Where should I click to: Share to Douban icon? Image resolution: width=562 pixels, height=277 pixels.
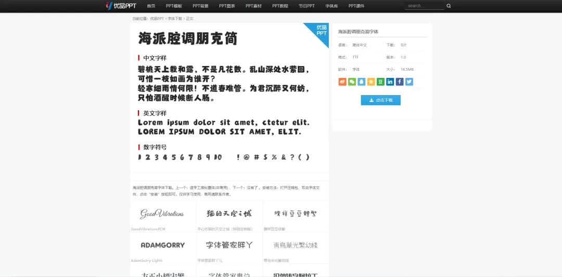coord(380,82)
